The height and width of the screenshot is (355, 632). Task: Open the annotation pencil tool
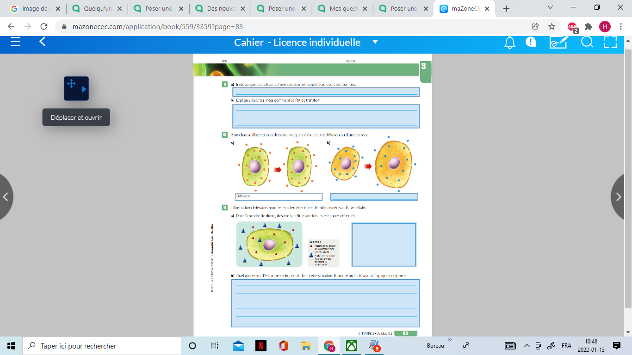tap(558, 42)
